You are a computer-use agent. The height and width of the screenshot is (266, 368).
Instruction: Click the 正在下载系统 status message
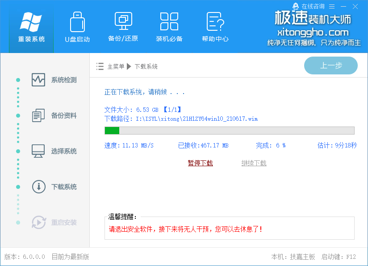[x=144, y=92]
